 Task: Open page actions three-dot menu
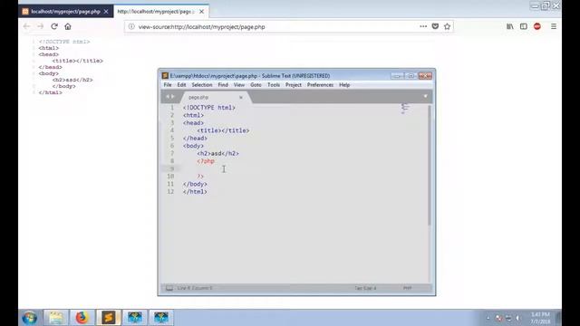pos(423,26)
